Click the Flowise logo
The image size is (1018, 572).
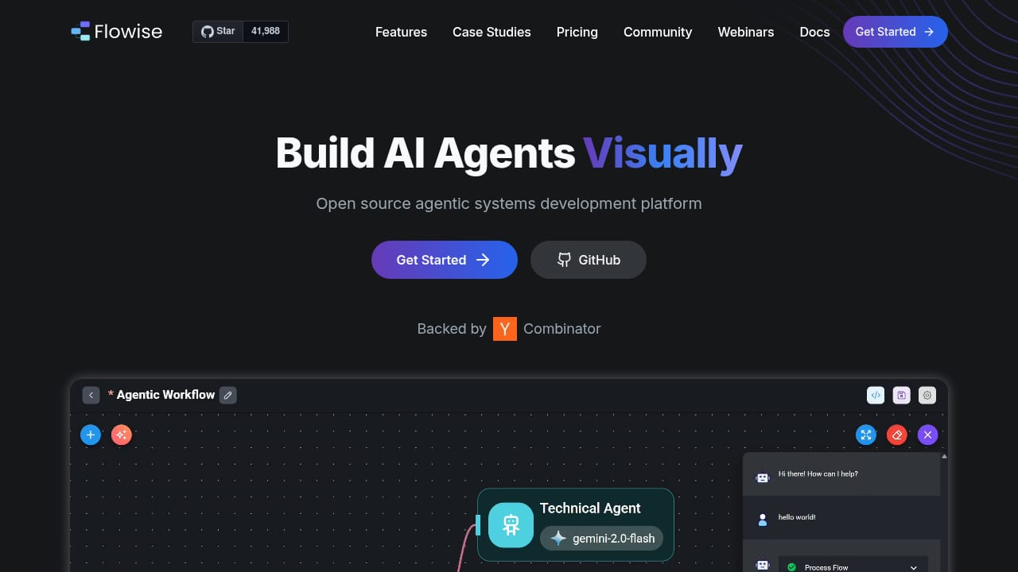click(116, 32)
